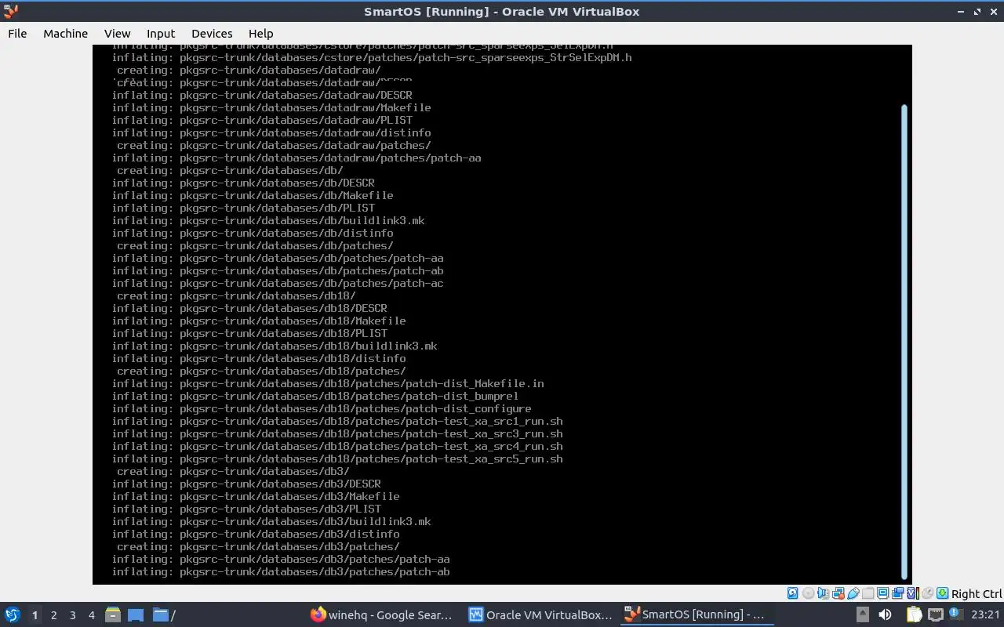Click the line 'creating: pkgsrc-trunk/databases/db18/'
Image resolution: width=1004 pixels, height=627 pixels.
(236, 295)
